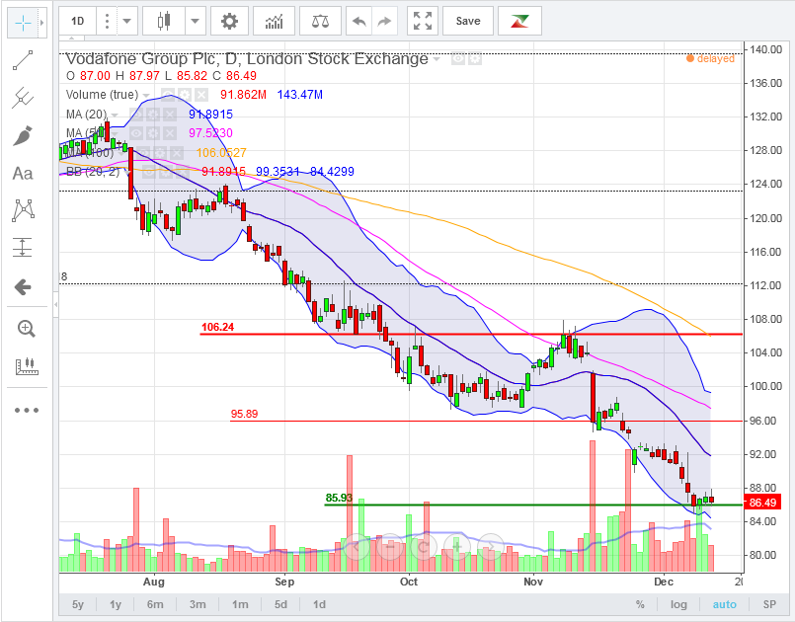The image size is (795, 622).
Task: Switch to 6m time range
Action: (x=155, y=604)
